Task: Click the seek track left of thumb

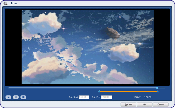Action: pos(82,88)
